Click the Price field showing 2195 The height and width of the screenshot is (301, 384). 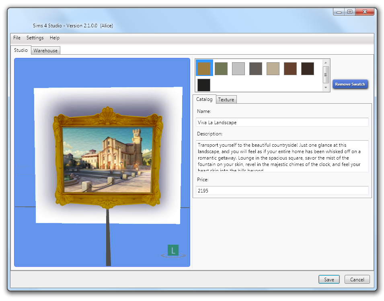point(281,190)
